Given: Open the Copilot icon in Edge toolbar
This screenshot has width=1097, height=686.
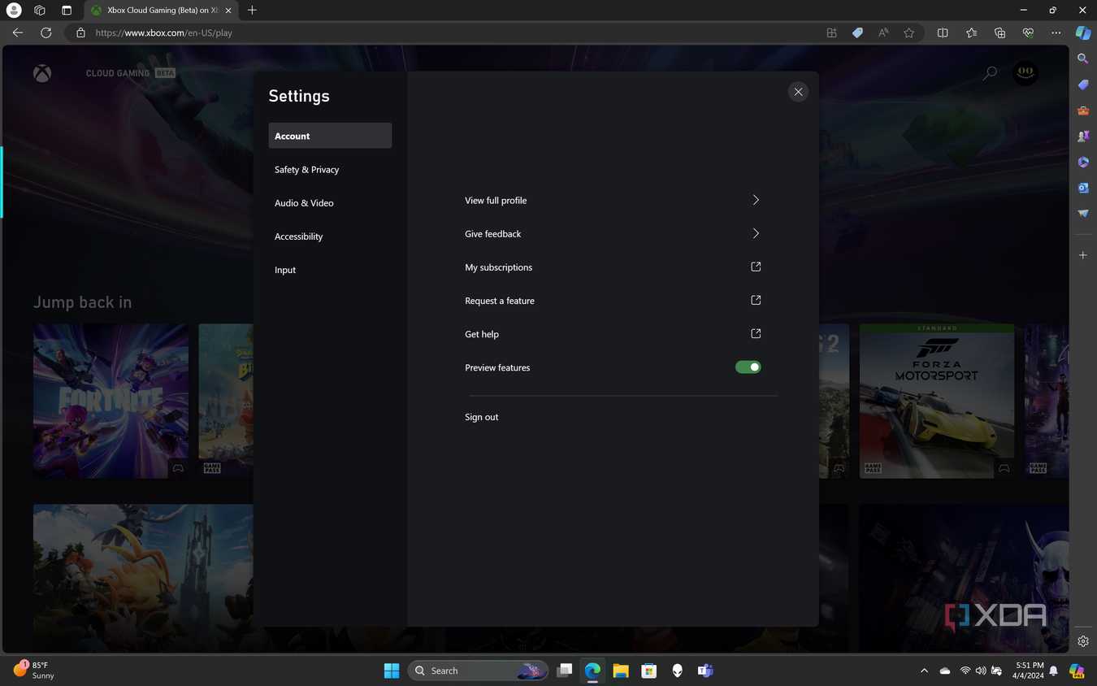Looking at the screenshot, I should point(1082,33).
